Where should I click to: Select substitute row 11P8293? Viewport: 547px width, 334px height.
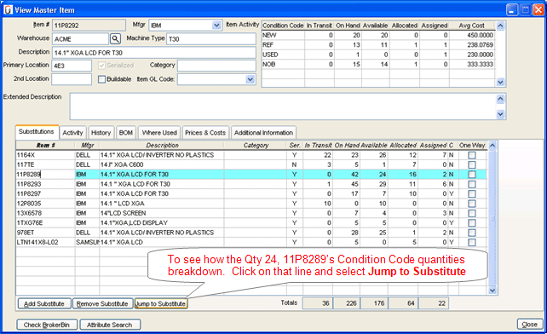(x=251, y=184)
